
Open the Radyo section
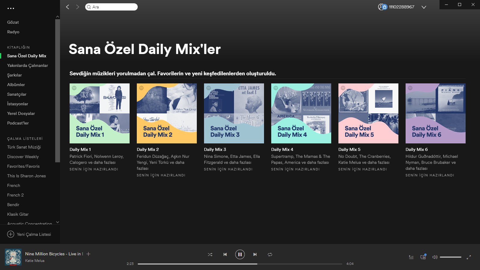coord(13,32)
